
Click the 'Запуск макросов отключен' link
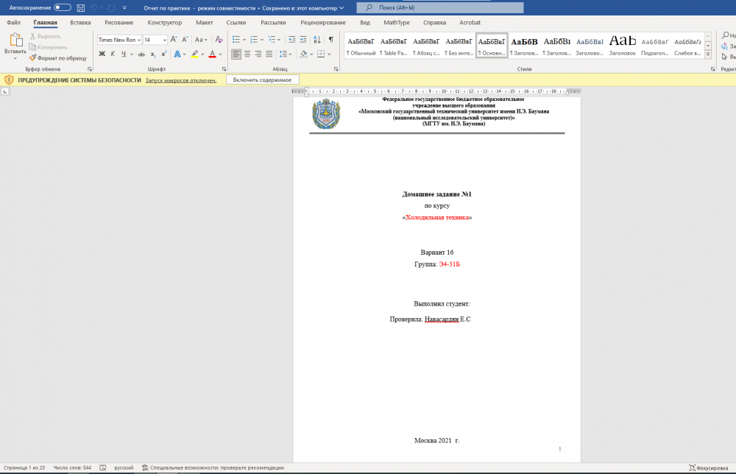[181, 80]
